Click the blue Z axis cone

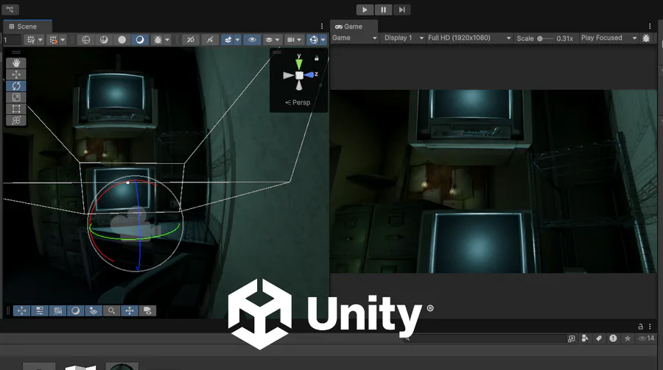(x=309, y=75)
